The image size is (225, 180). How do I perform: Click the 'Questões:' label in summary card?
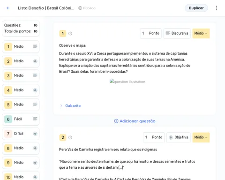[13, 25]
